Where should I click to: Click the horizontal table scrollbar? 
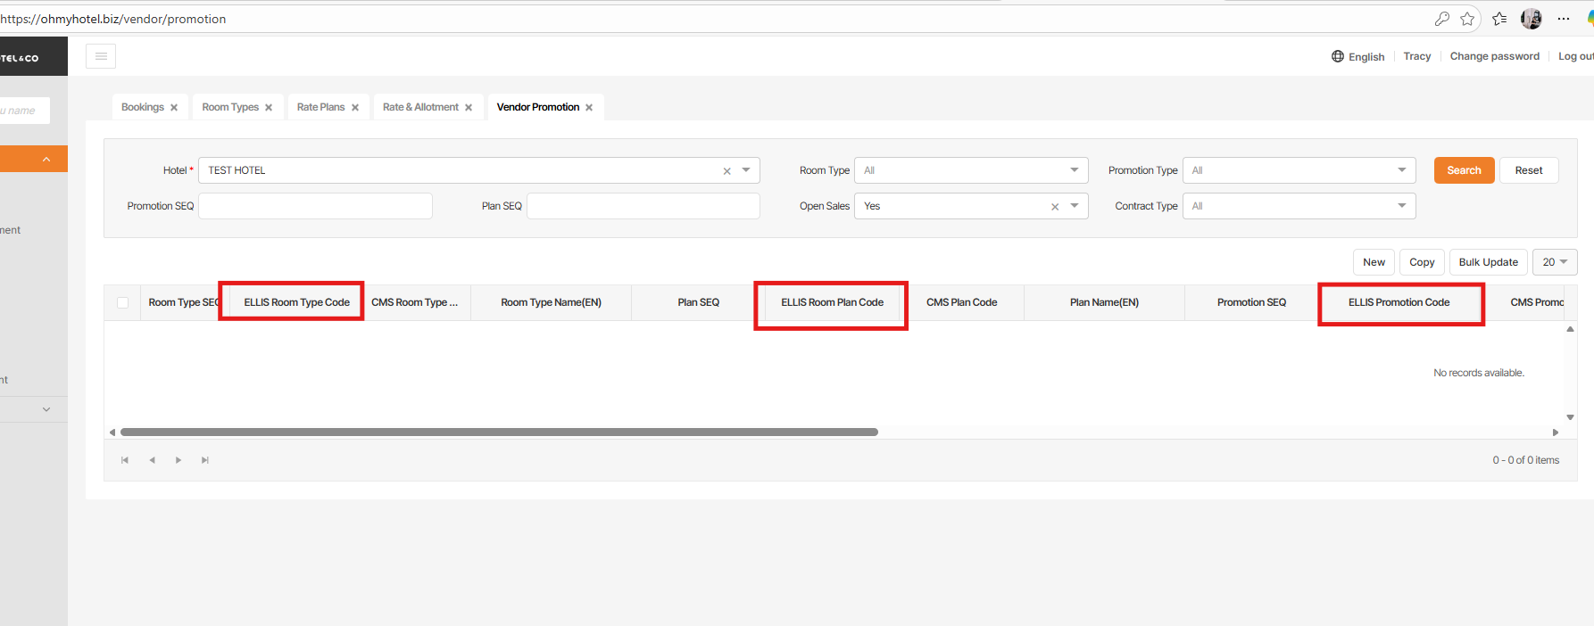[x=499, y=432]
